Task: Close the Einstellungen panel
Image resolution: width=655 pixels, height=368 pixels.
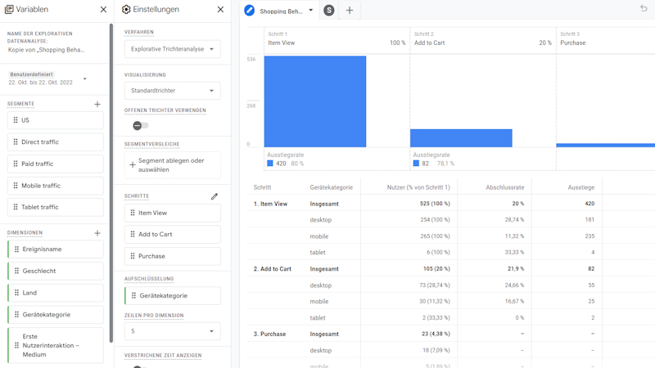Action: (x=220, y=10)
